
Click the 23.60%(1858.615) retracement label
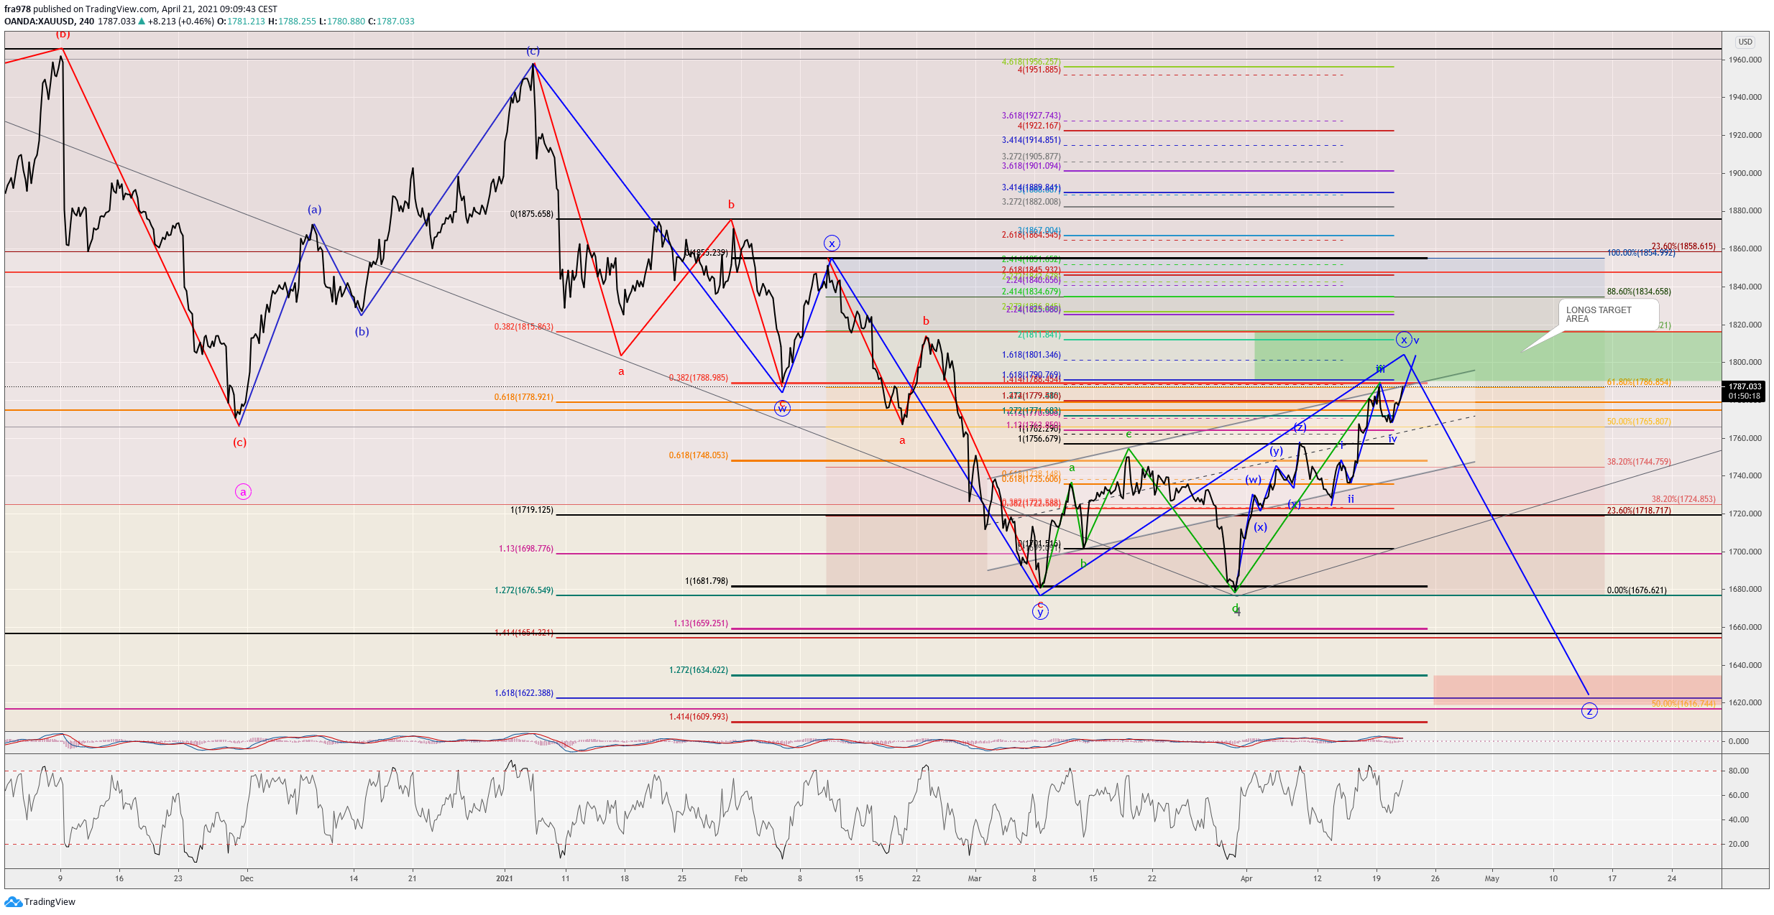pos(1683,246)
